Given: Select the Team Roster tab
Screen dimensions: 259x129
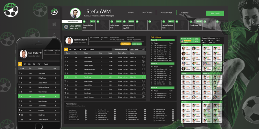Looking at the screenshot, I should [72, 21].
